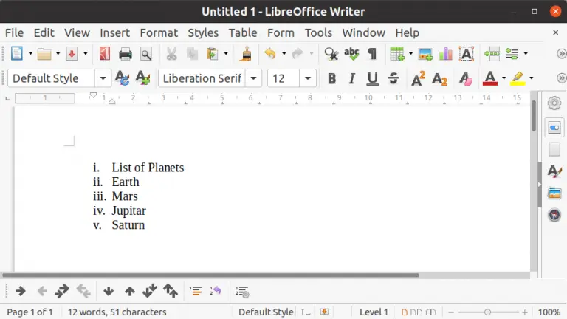Toggle Formatting Marks pilcrow
This screenshot has height=319, width=567.
click(372, 54)
